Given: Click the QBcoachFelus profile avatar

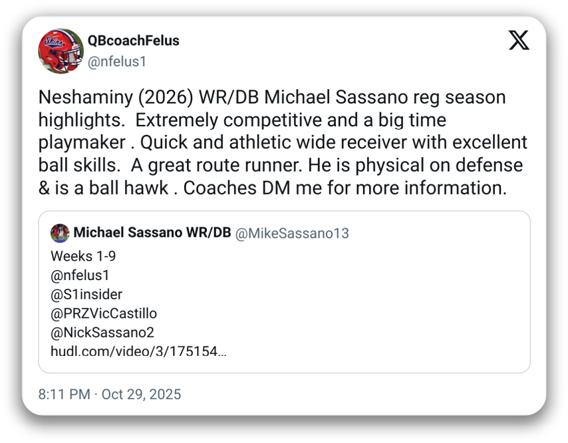Looking at the screenshot, I should pyautogui.click(x=60, y=51).
